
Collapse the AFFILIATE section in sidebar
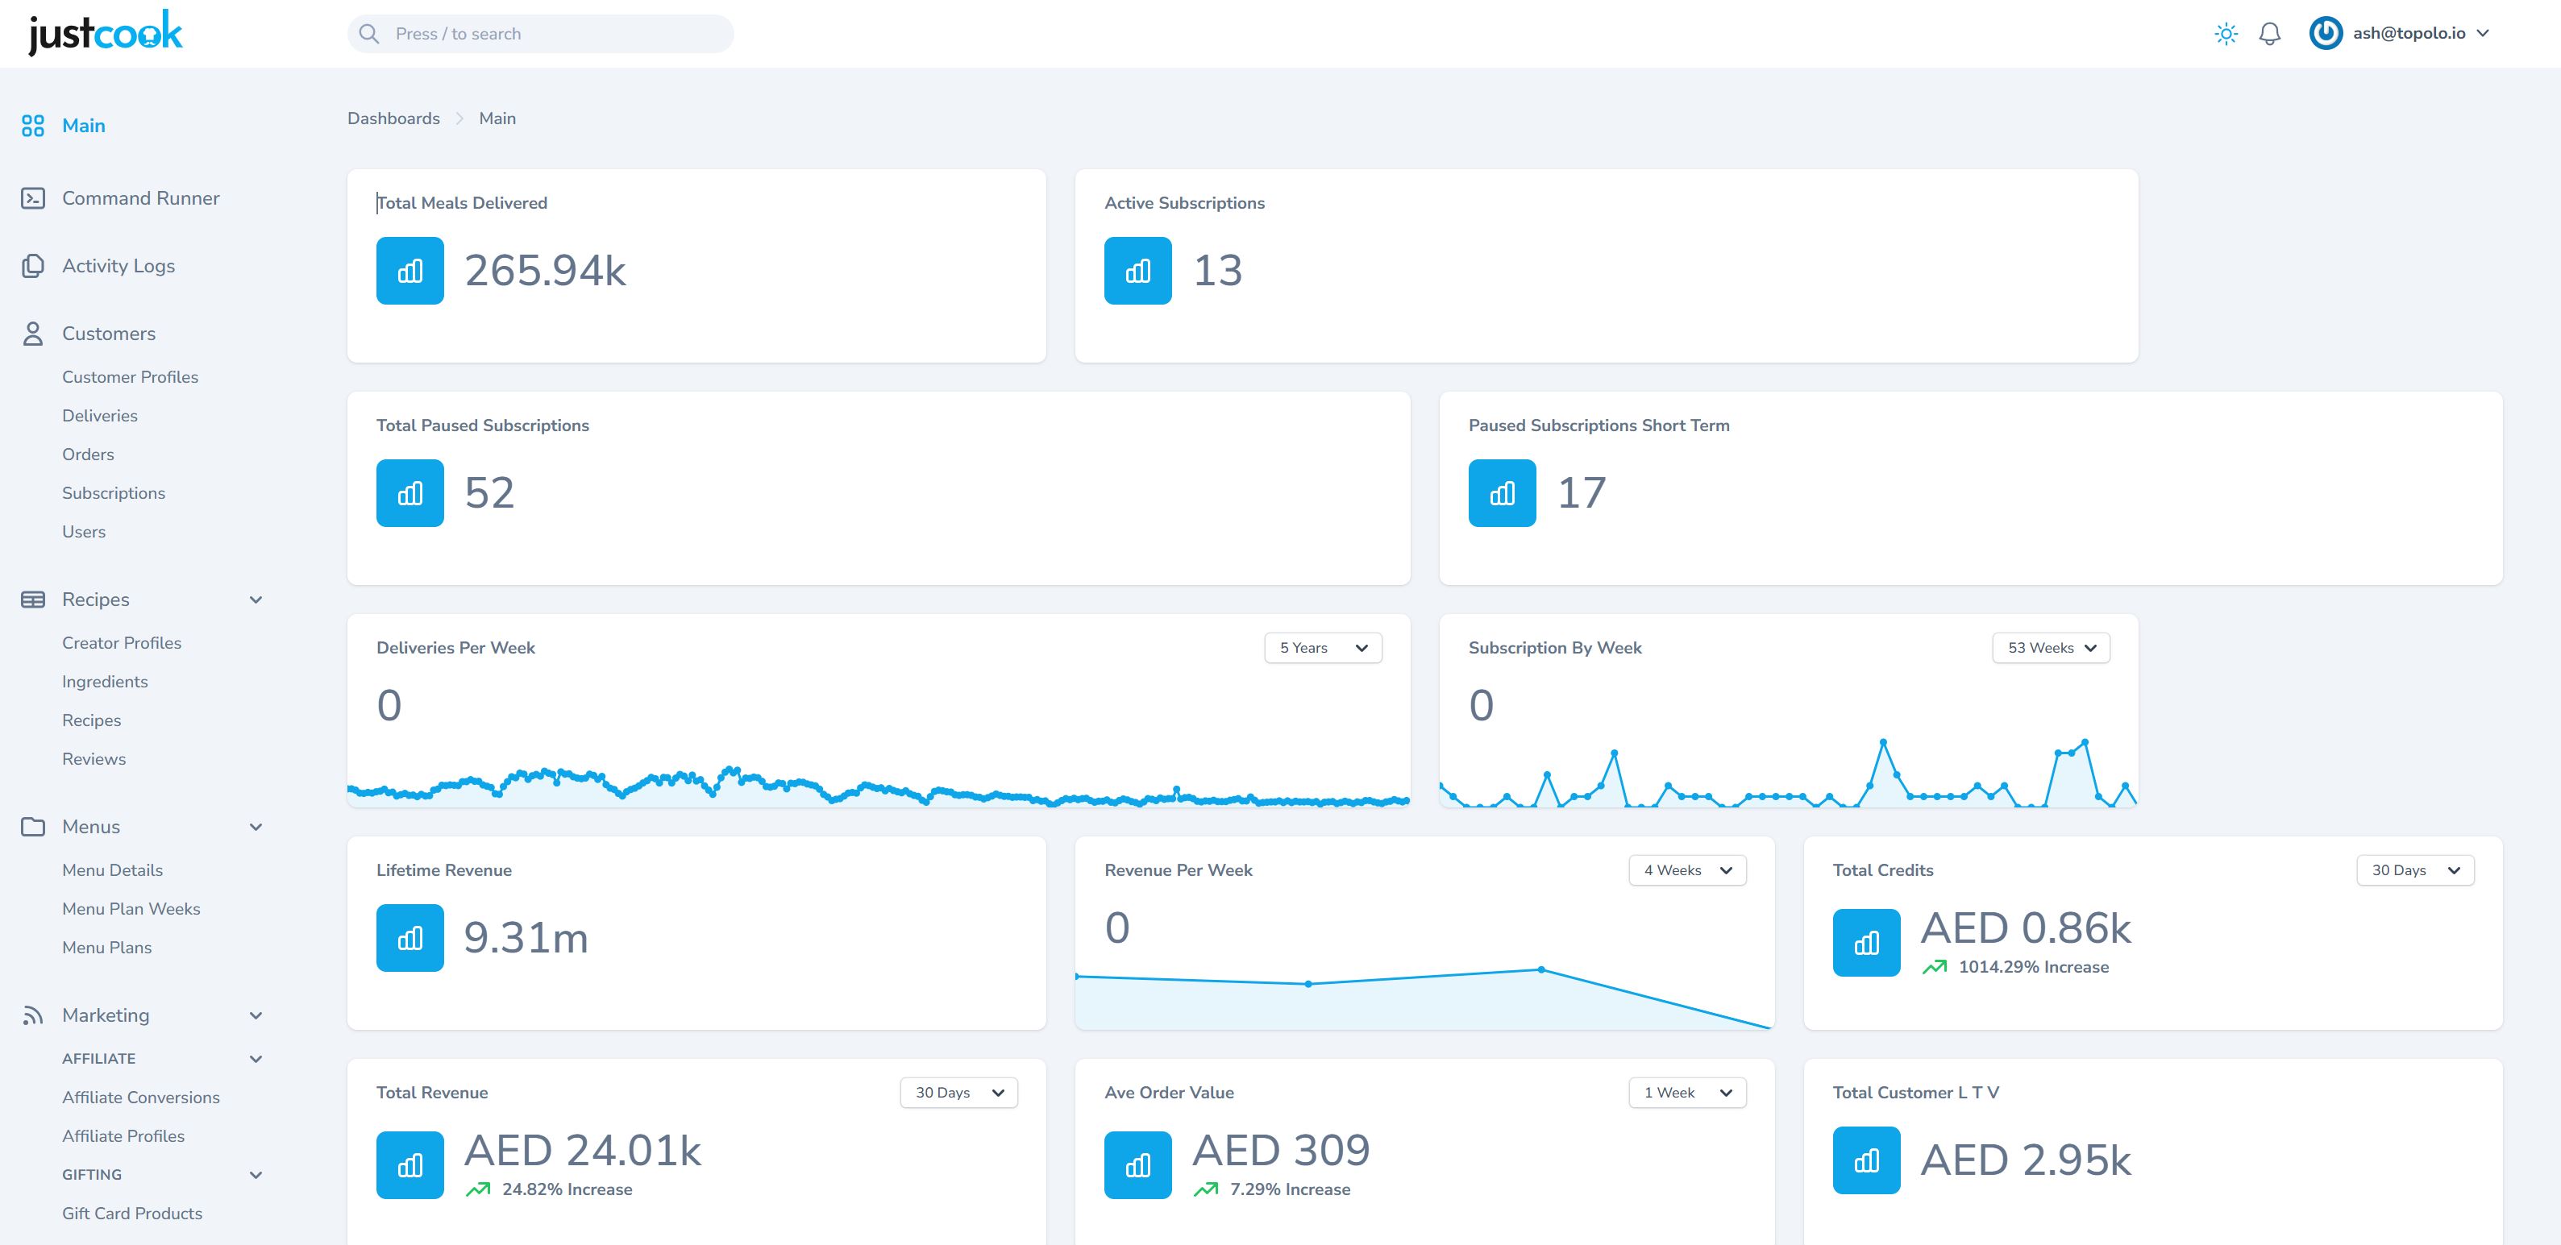click(257, 1058)
